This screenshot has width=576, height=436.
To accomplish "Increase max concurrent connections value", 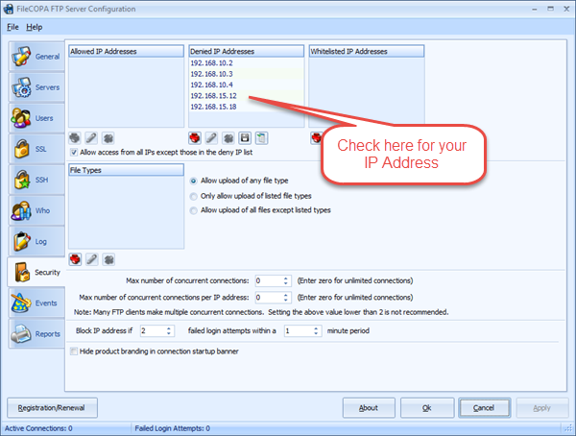I will (285, 279).
